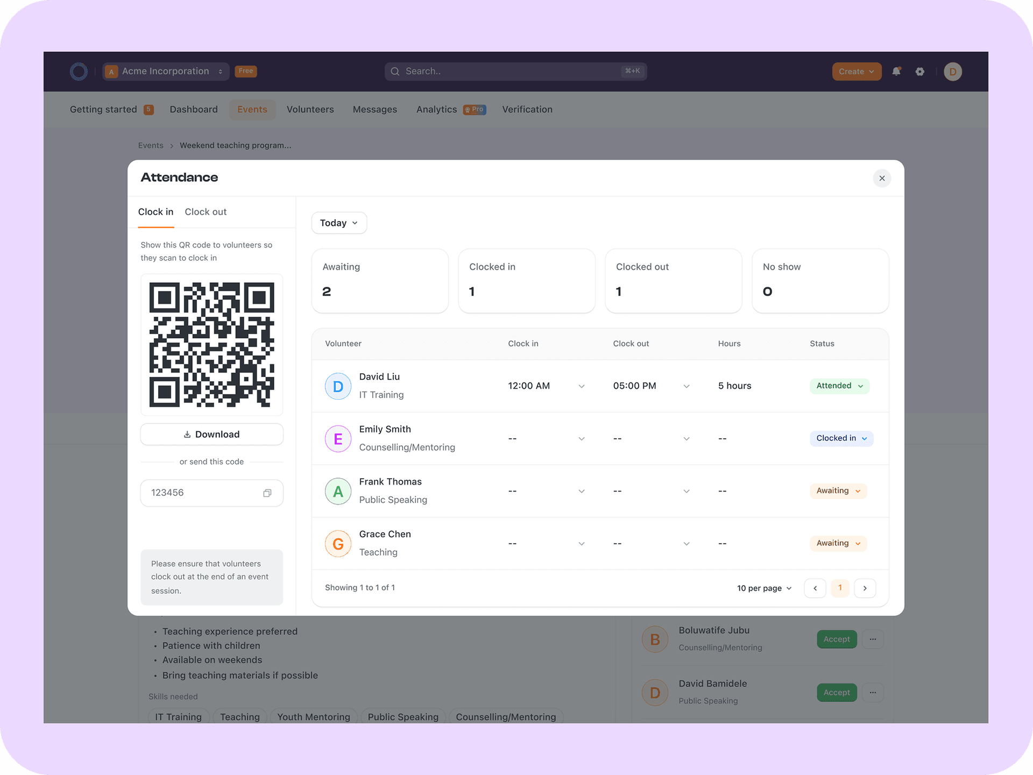Click the IT Training skill tag
The width and height of the screenshot is (1033, 775).
[179, 717]
